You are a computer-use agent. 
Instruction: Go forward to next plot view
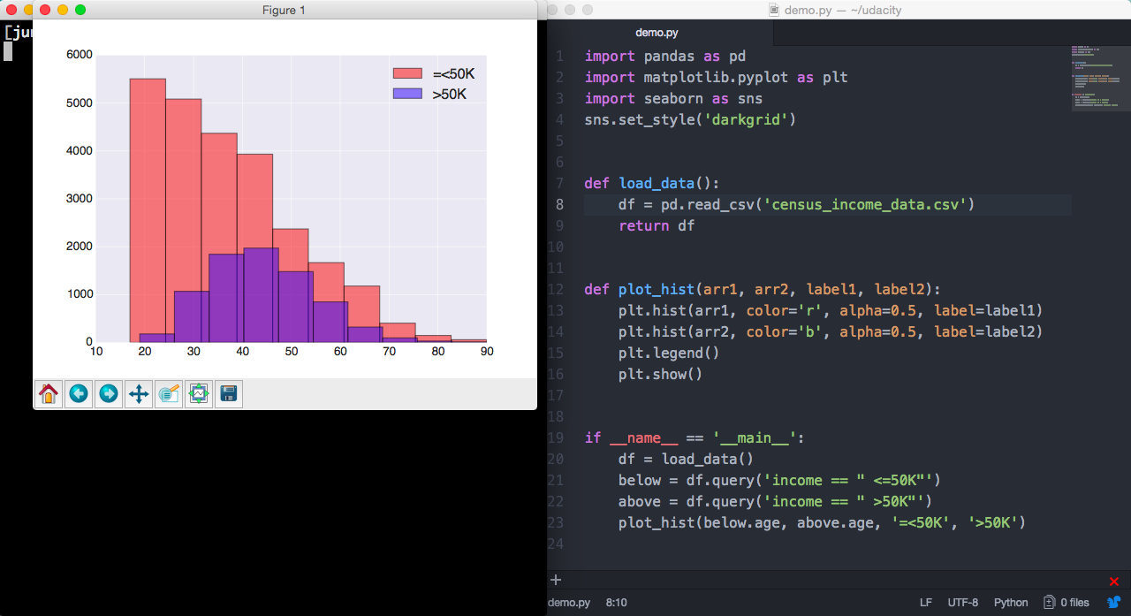tap(109, 394)
